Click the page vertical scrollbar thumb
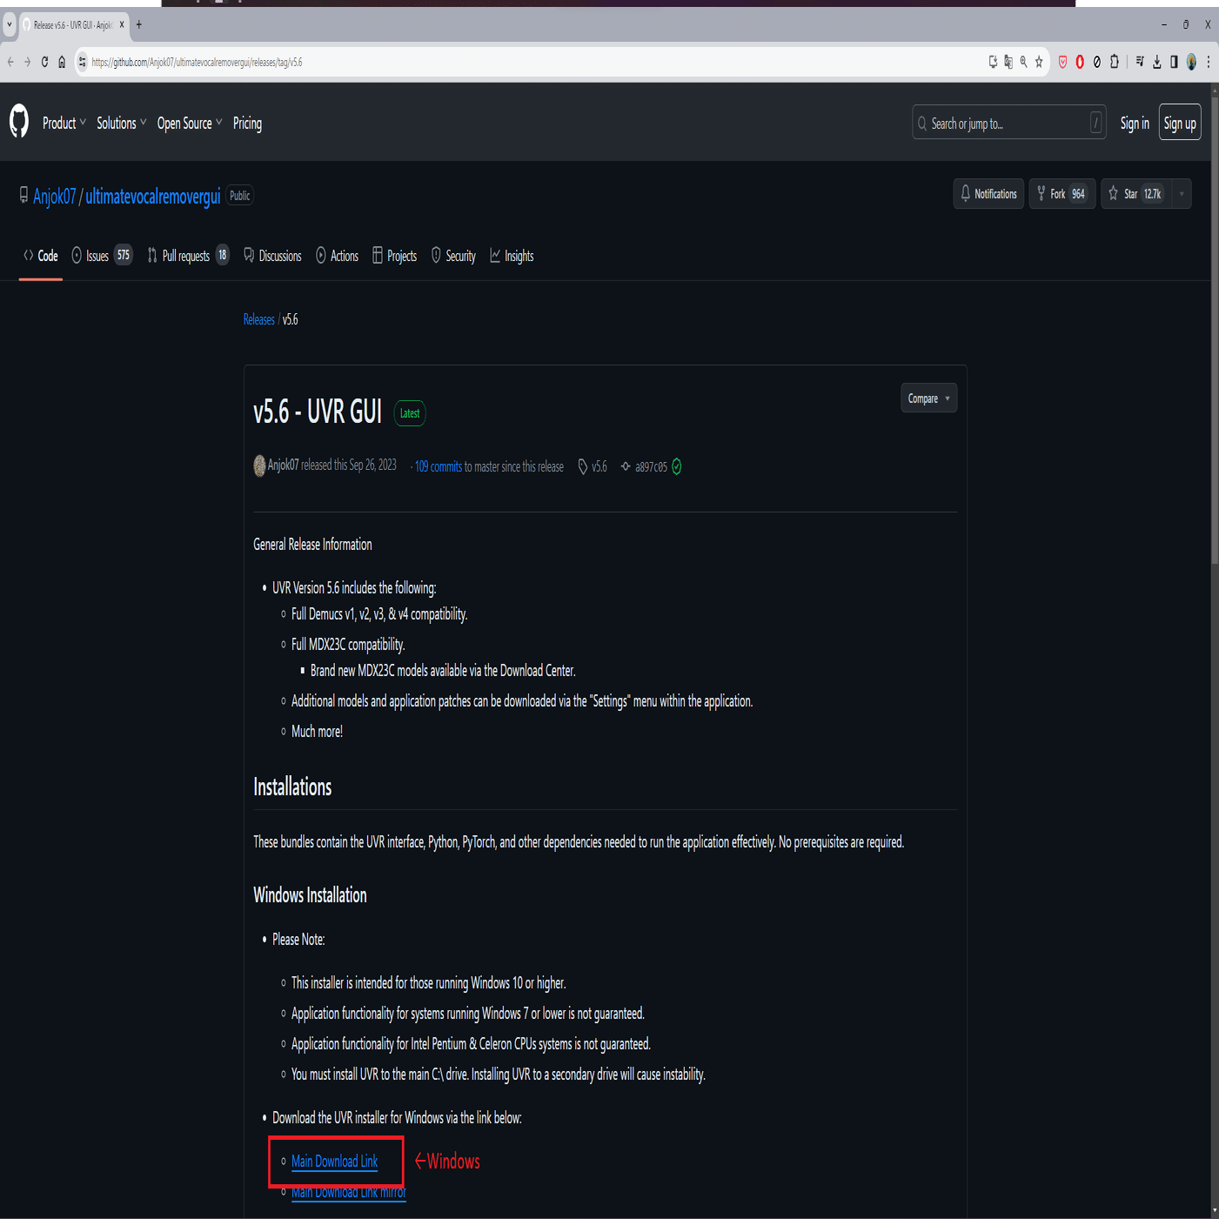Viewport: 1219px width, 1219px height. 1215,330
